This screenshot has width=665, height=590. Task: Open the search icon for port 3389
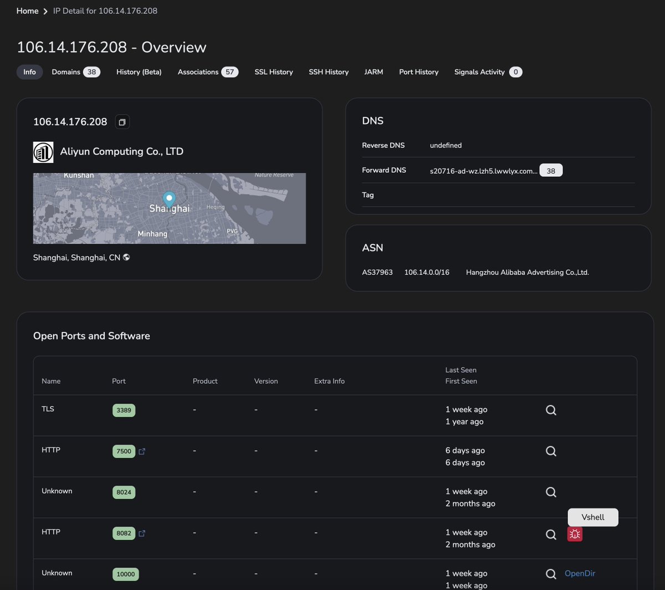(x=551, y=410)
